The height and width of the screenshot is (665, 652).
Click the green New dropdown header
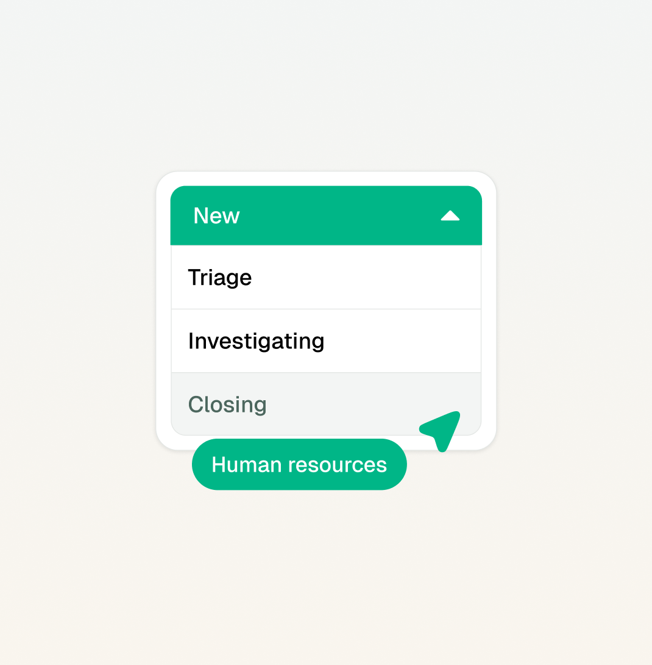click(x=326, y=215)
